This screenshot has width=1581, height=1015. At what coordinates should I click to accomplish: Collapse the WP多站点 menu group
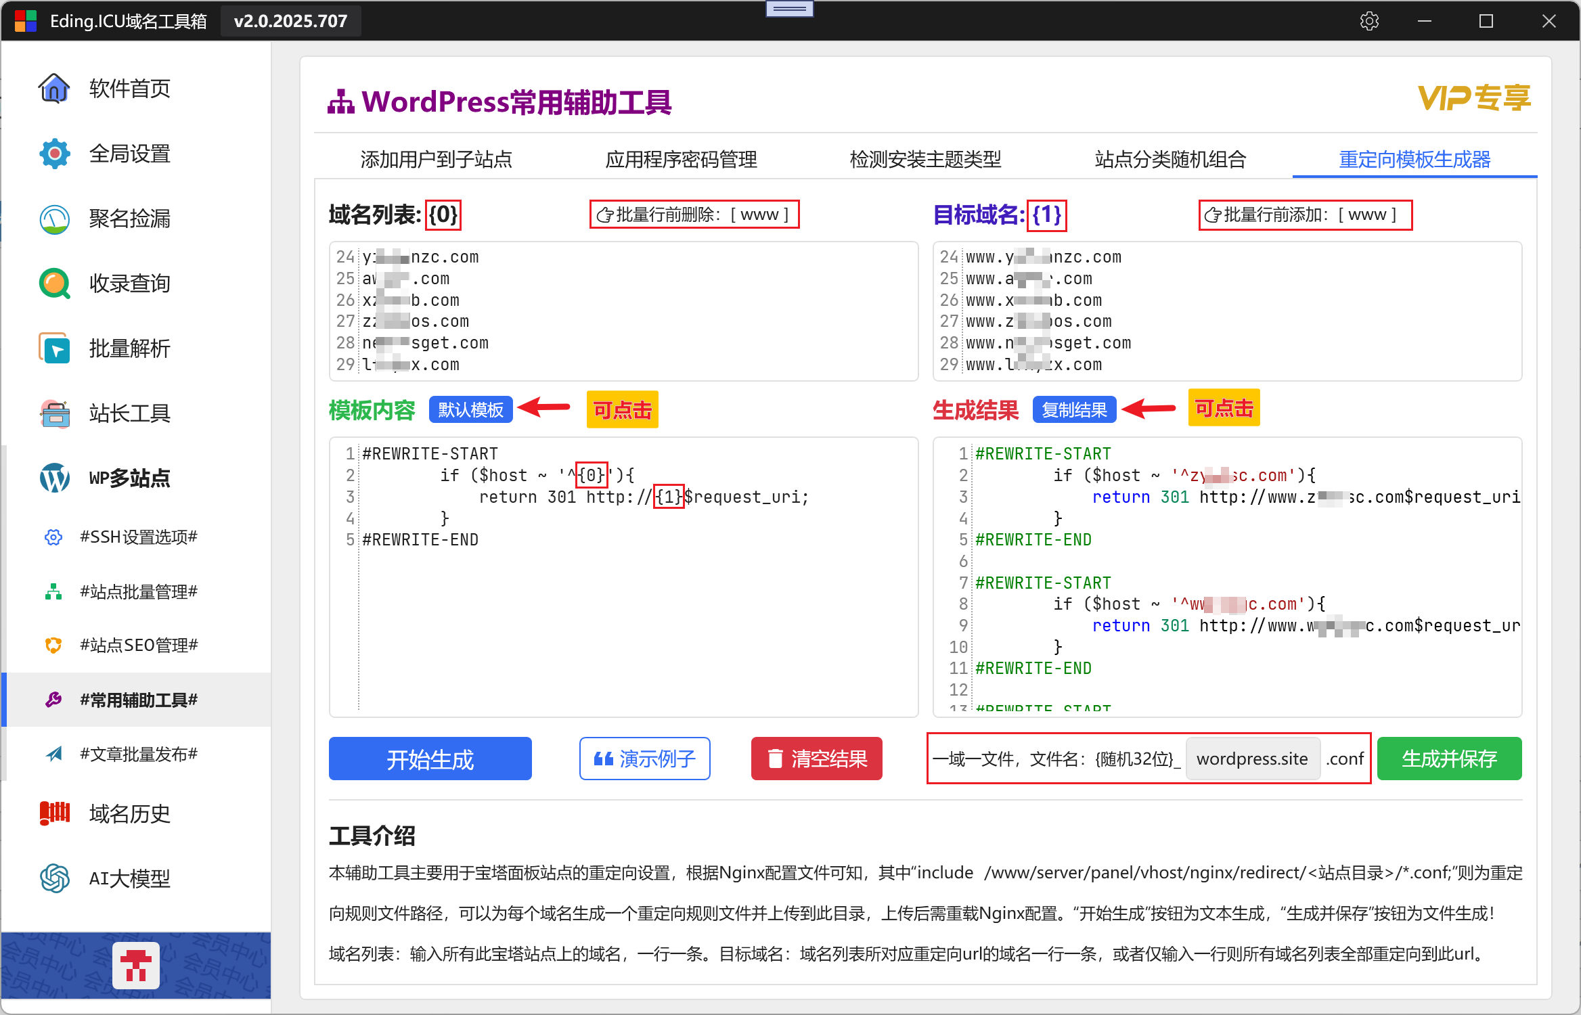pyautogui.click(x=129, y=478)
